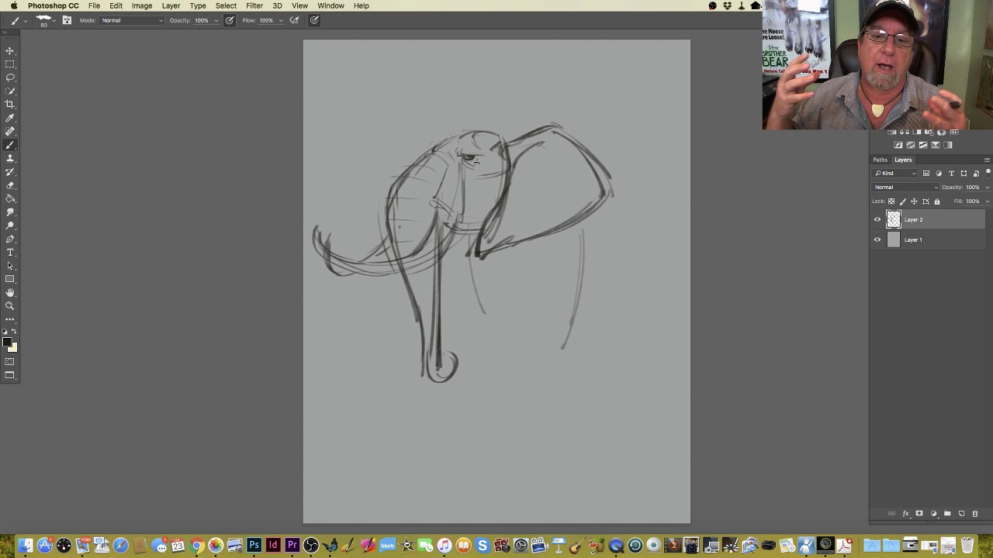Open the Brush Preset picker
Image resolution: width=993 pixels, height=558 pixels.
(46, 20)
